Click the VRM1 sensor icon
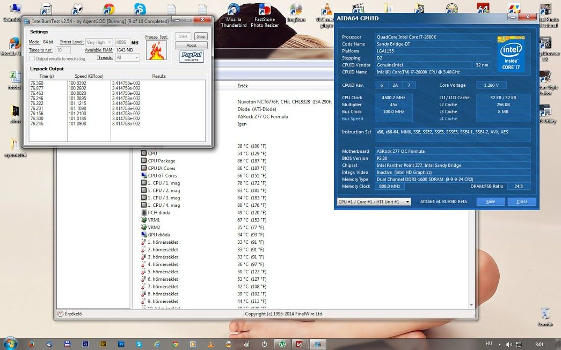This screenshot has width=561, height=350. (144, 220)
